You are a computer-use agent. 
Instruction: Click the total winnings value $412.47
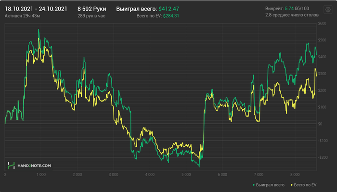(x=169, y=9)
